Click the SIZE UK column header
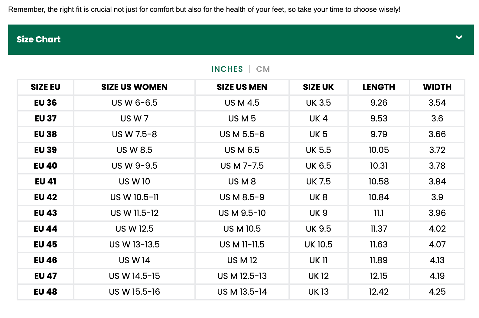The height and width of the screenshot is (318, 479). coord(318,87)
